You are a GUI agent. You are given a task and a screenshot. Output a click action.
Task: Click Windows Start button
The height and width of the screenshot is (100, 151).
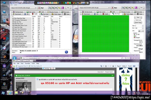click(3, 93)
